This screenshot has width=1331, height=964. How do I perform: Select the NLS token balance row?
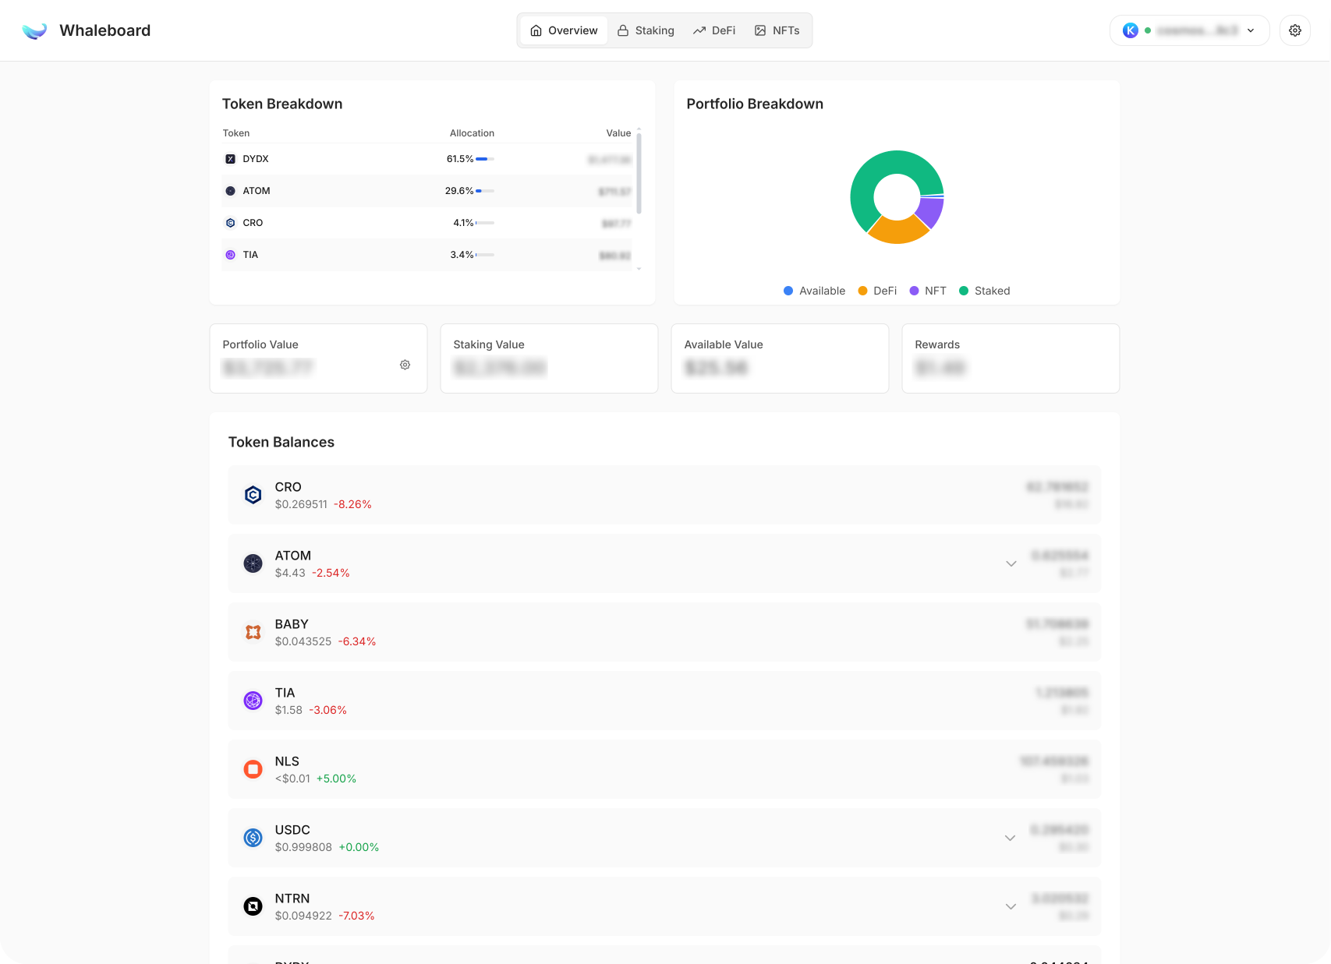pyautogui.click(x=664, y=769)
